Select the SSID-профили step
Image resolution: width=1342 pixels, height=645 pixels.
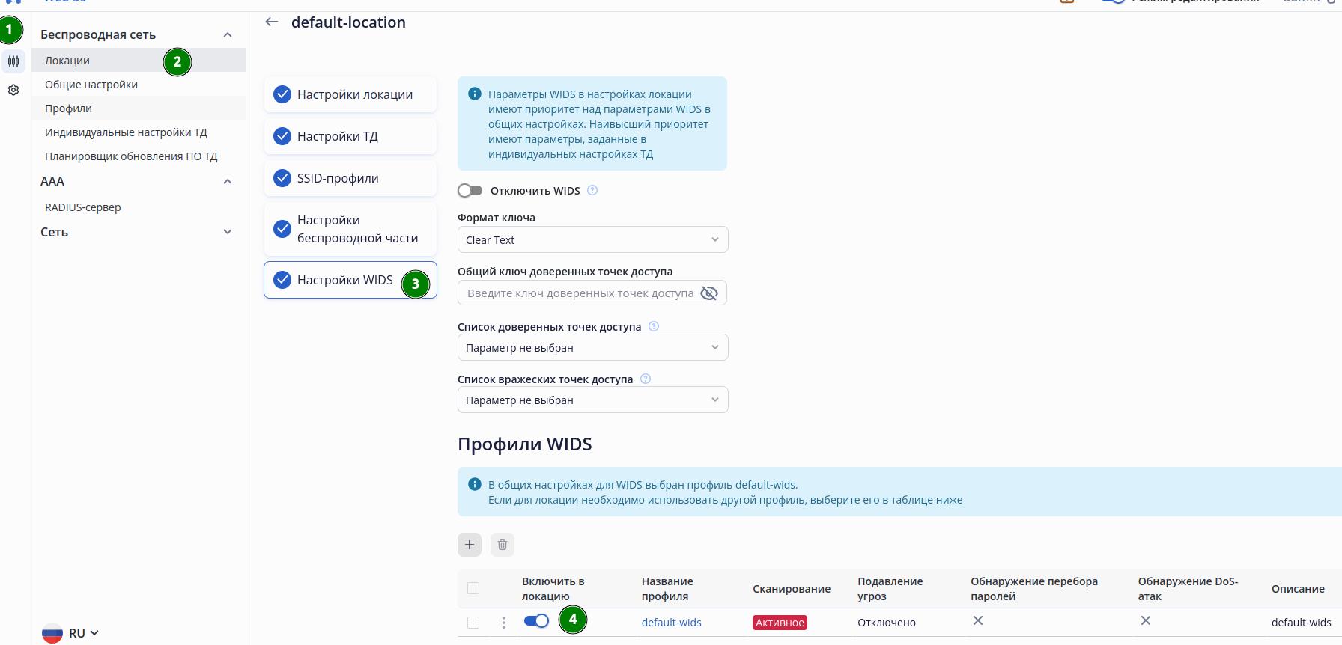(350, 178)
